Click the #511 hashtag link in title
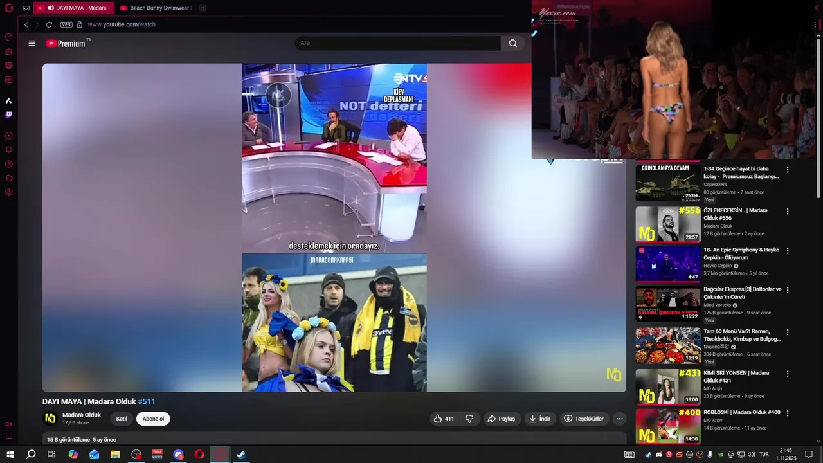 pos(147,401)
